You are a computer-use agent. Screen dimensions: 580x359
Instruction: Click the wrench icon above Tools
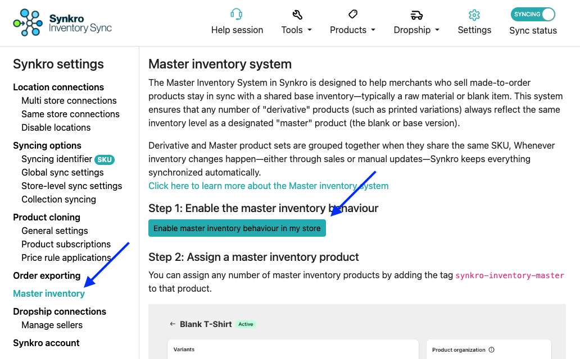coord(296,13)
